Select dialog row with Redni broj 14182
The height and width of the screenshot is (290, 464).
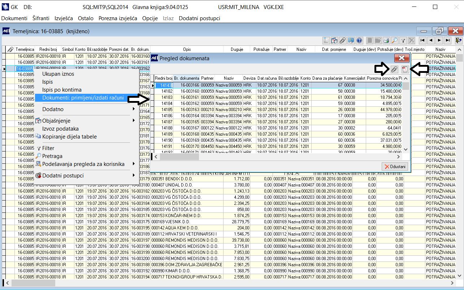click(x=279, y=91)
